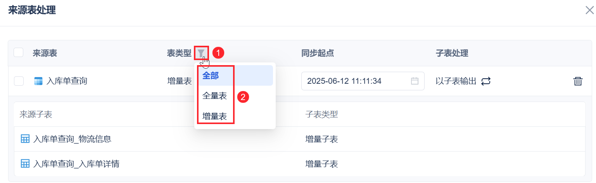596x183 pixels.
Task: Close the 来源表处理 dialog
Action: (589, 10)
